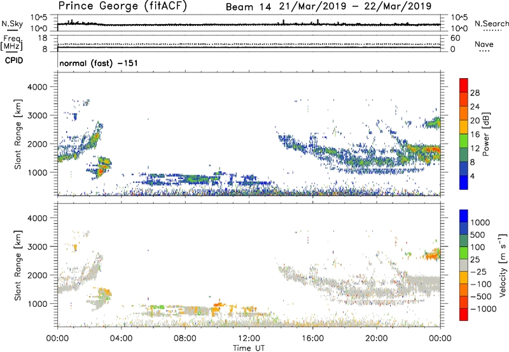Click the "CPID" row label
Image resolution: width=509 pixels, height=352 pixels.
[x=14, y=60]
